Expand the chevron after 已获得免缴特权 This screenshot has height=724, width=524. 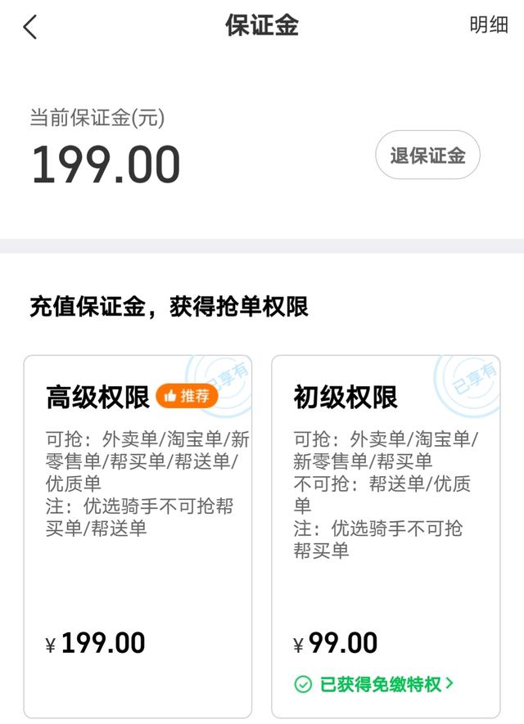(x=449, y=683)
